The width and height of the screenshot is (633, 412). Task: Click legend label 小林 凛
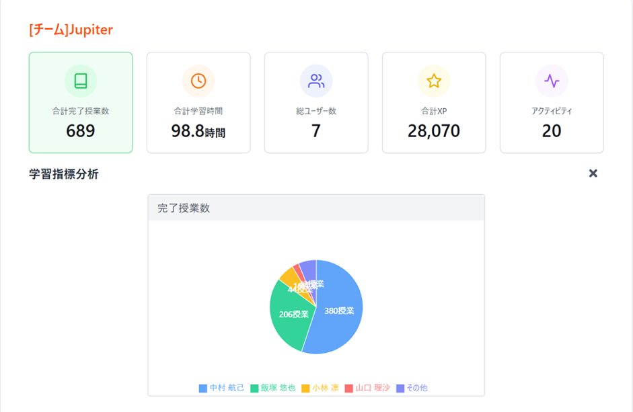click(326, 388)
